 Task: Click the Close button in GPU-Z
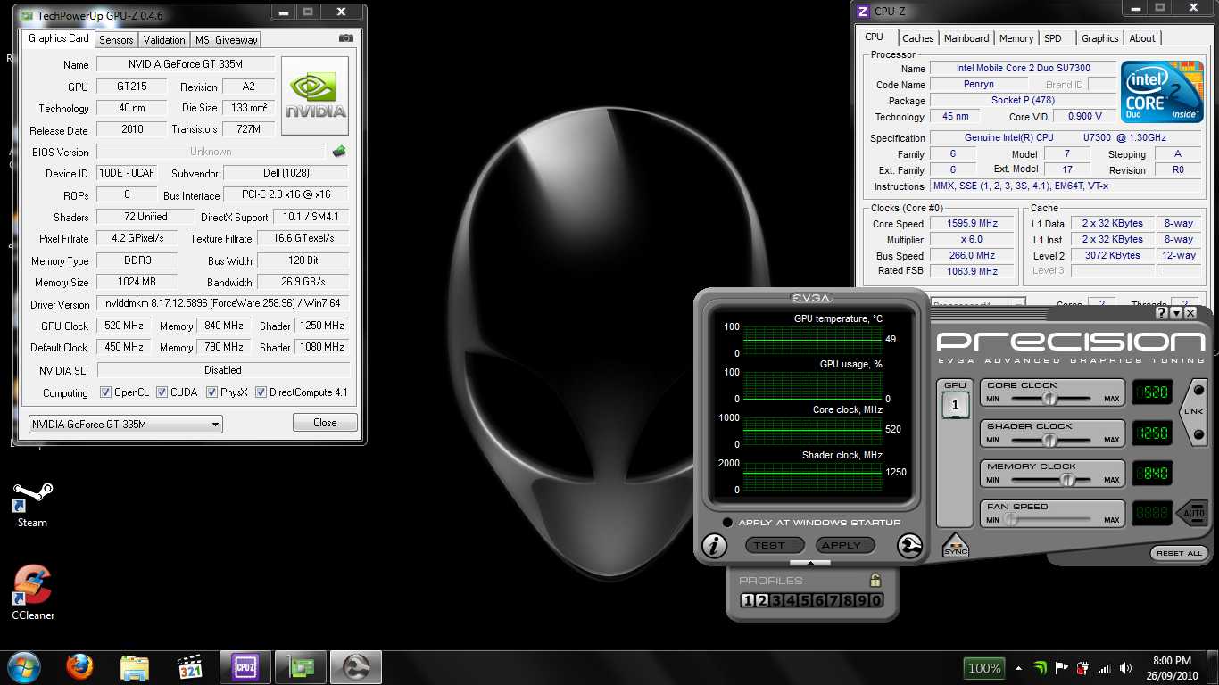coord(325,423)
